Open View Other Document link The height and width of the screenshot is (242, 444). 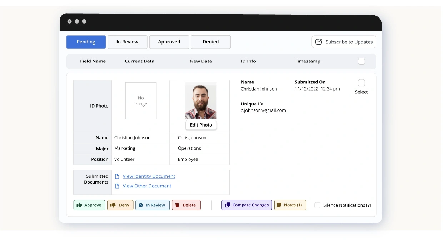(x=147, y=186)
